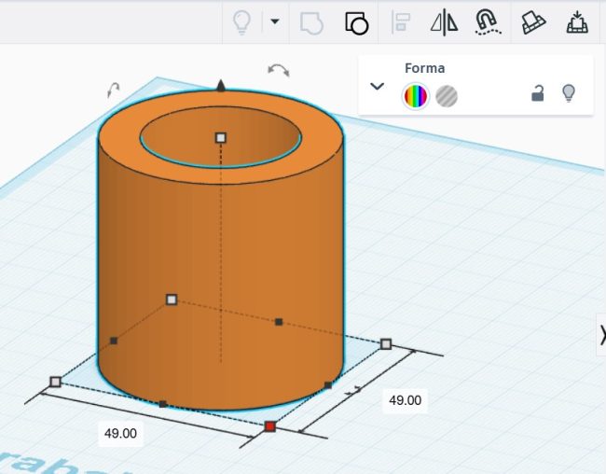606x474 pixels.
Task: Set the shape to Hole striped swatch
Action: [x=447, y=94]
